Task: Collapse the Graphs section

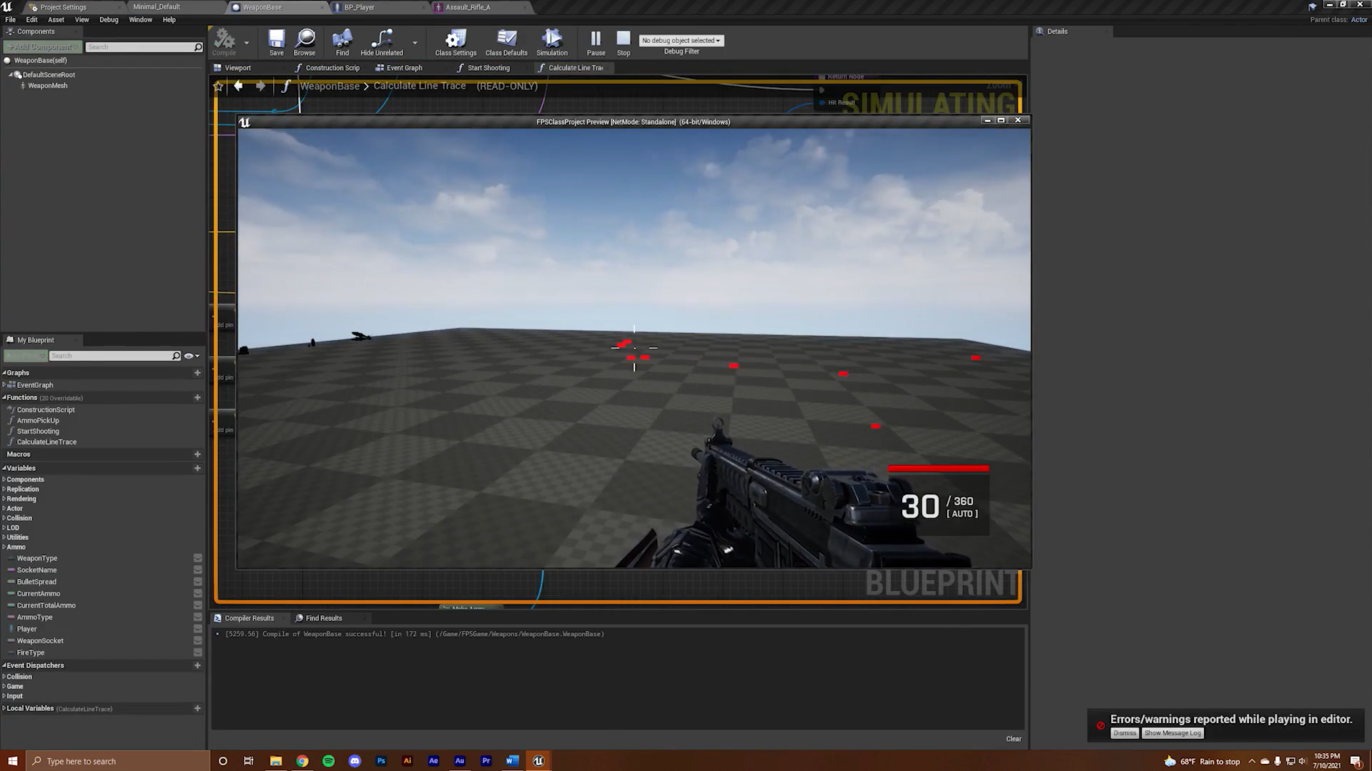Action: point(4,373)
